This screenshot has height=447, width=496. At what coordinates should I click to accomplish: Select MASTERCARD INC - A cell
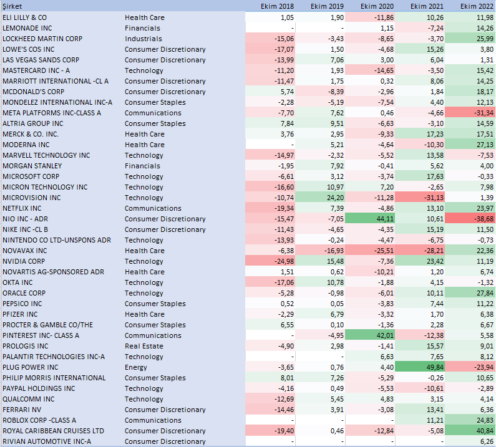pos(36,70)
